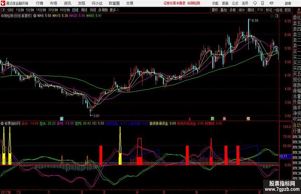This screenshot has height=194, width=301.
Task: Click the 复权 toolbar button
Action: 215,10
